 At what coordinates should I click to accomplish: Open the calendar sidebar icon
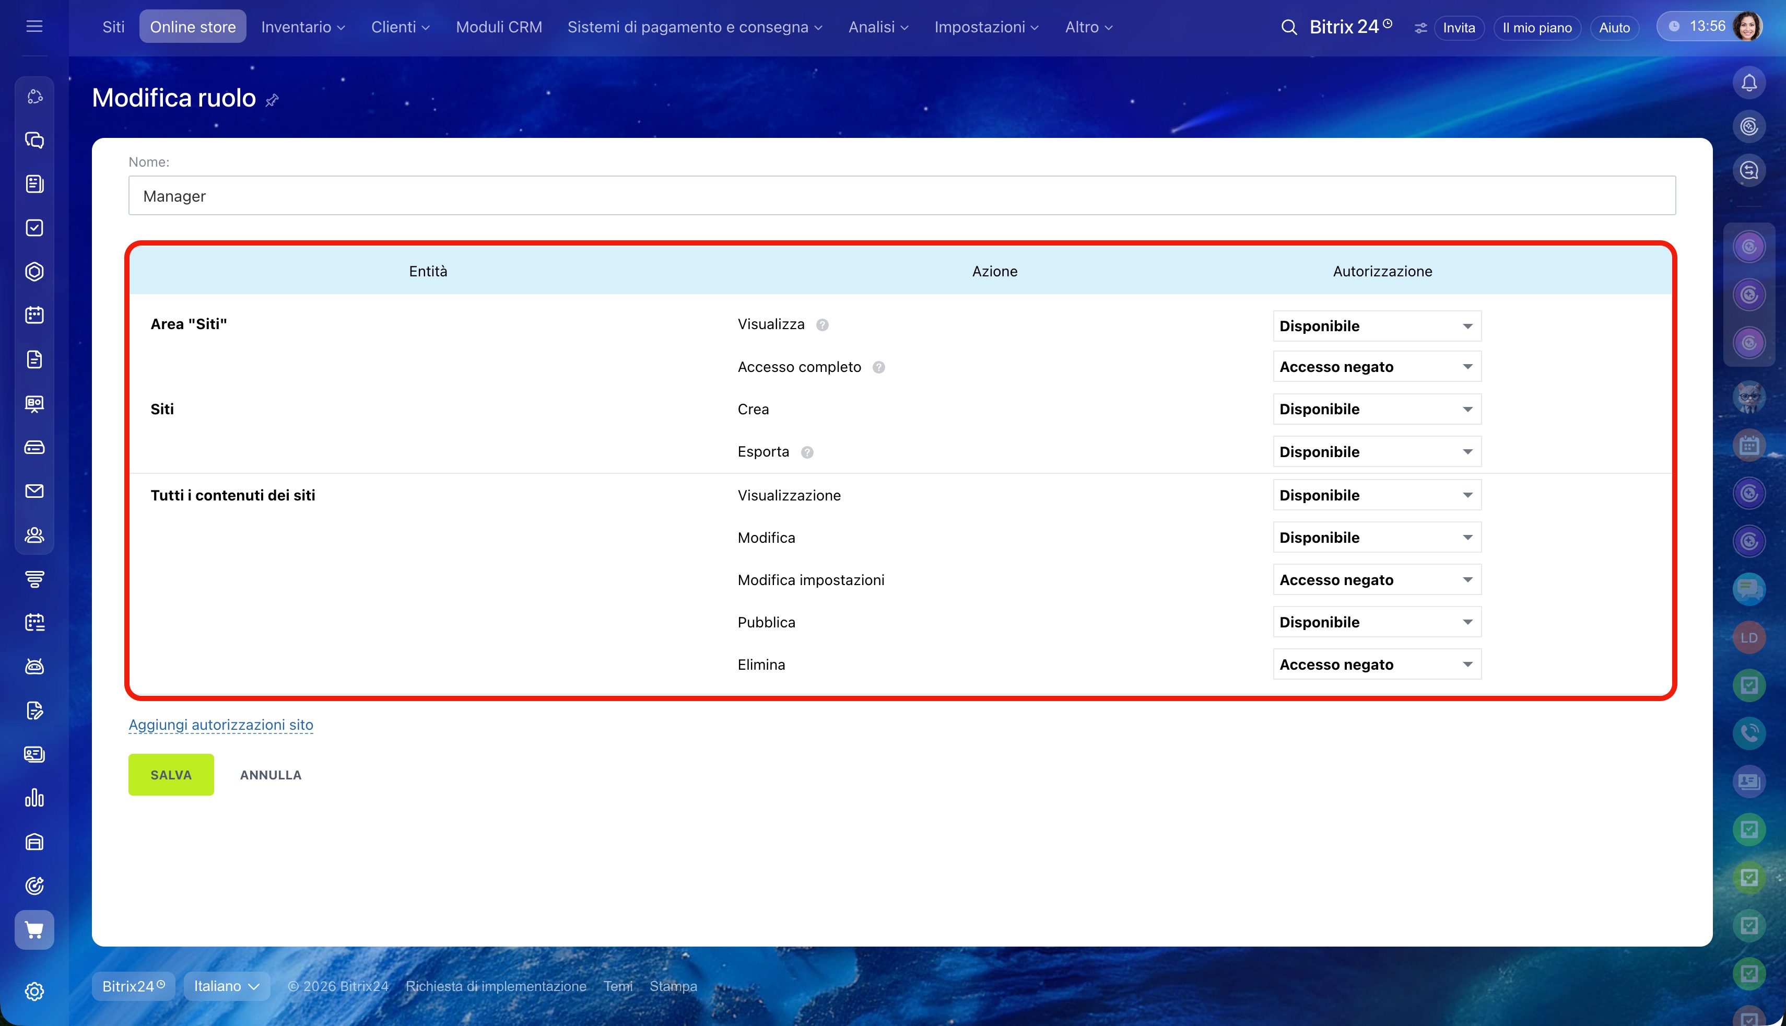pos(34,315)
